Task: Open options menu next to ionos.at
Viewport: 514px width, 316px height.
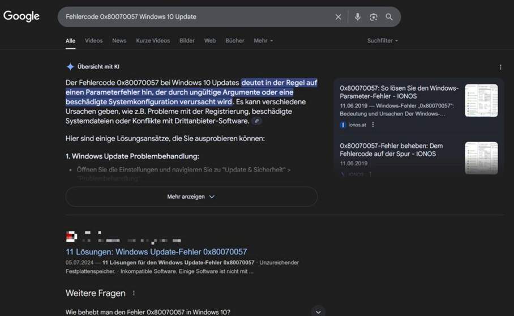Action: pyautogui.click(x=372, y=125)
